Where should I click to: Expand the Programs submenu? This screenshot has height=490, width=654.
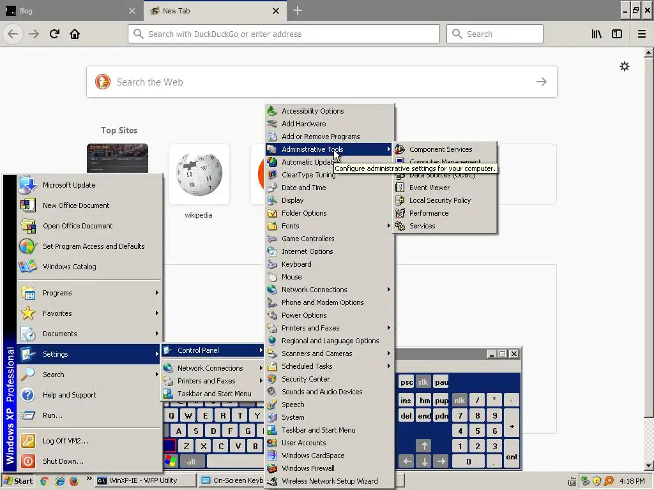click(89, 293)
